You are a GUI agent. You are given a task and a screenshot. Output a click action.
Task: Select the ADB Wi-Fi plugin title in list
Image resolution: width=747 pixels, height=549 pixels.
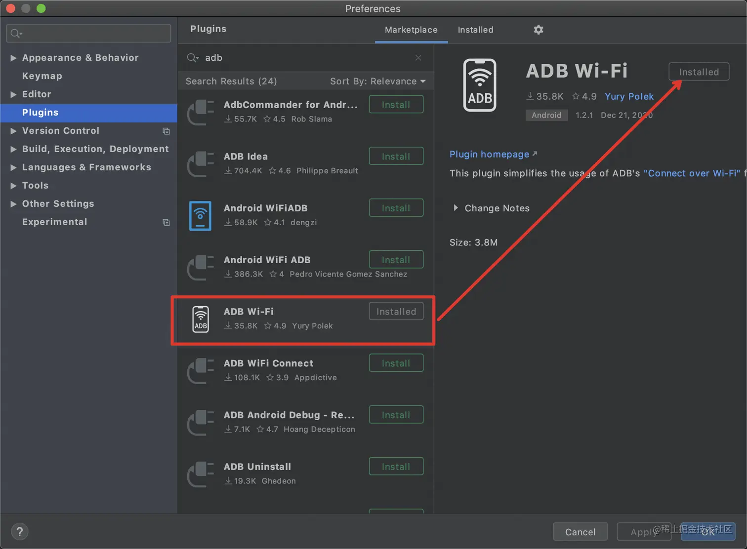(x=249, y=312)
